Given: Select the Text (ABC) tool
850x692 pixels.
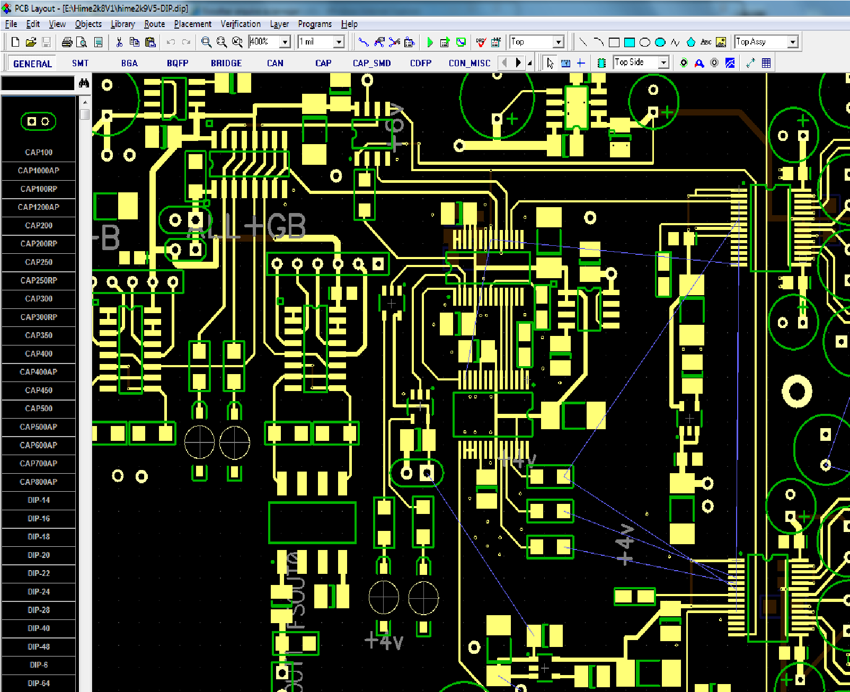Looking at the screenshot, I should pyautogui.click(x=706, y=42).
